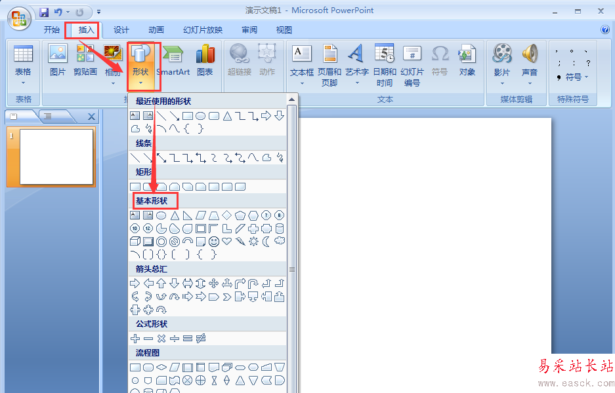The image size is (615, 393).
Task: Click the shapes gallery scroll up arrow
Action: click(292, 100)
